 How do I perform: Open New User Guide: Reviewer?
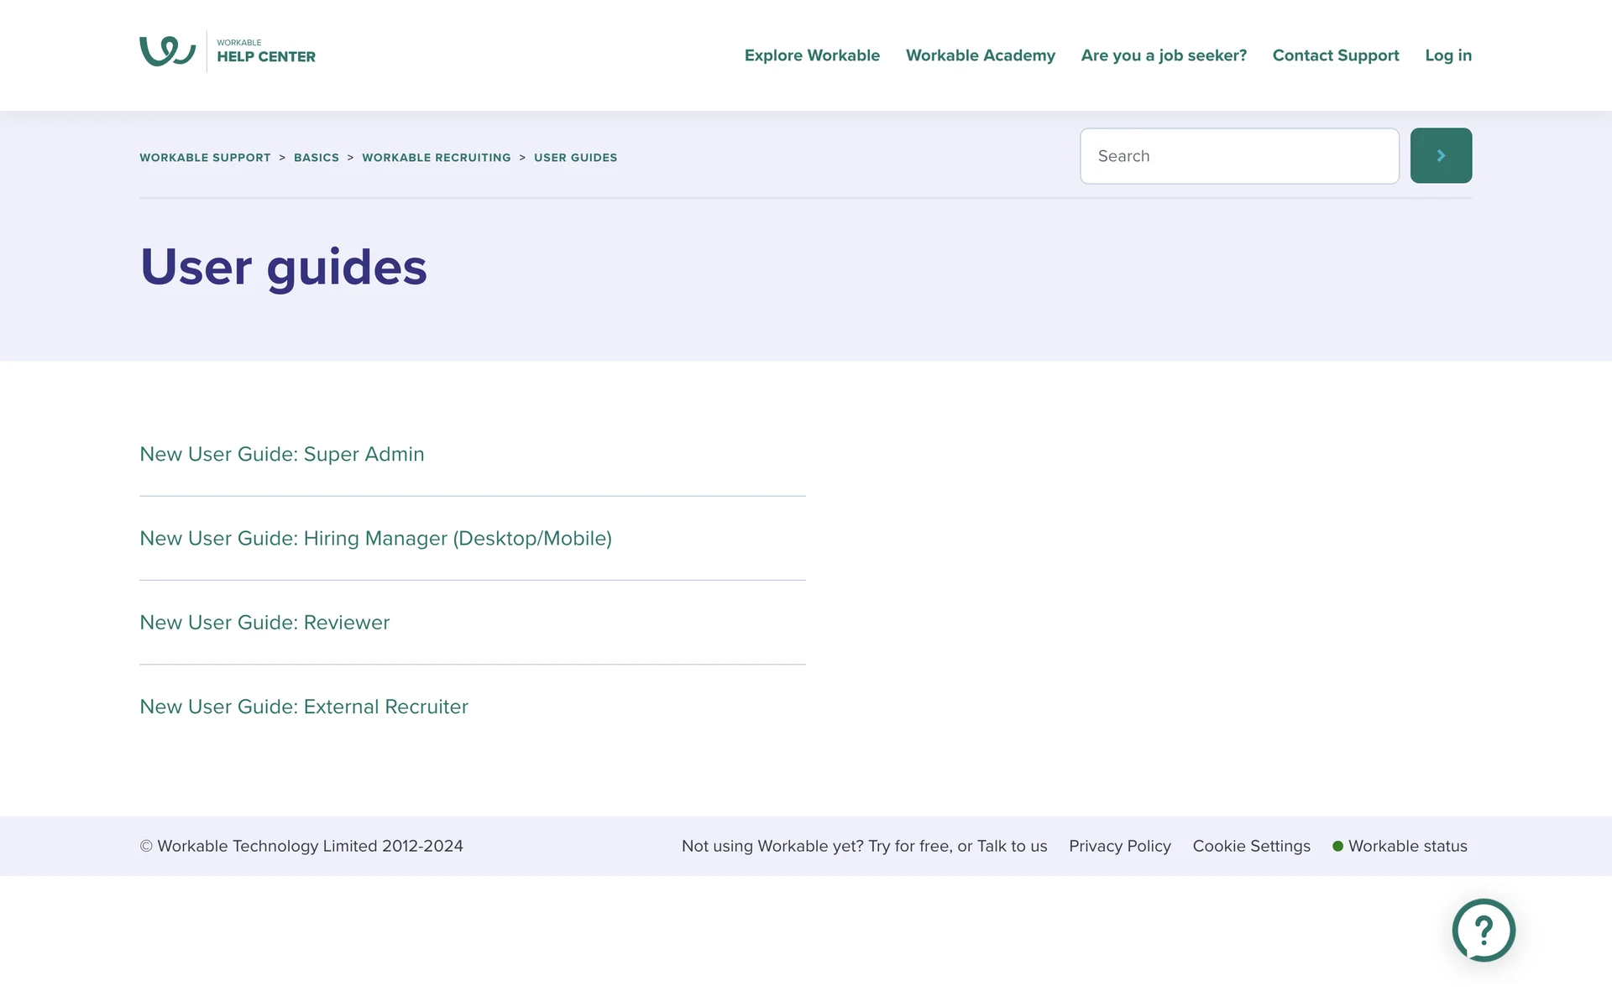coord(264,623)
